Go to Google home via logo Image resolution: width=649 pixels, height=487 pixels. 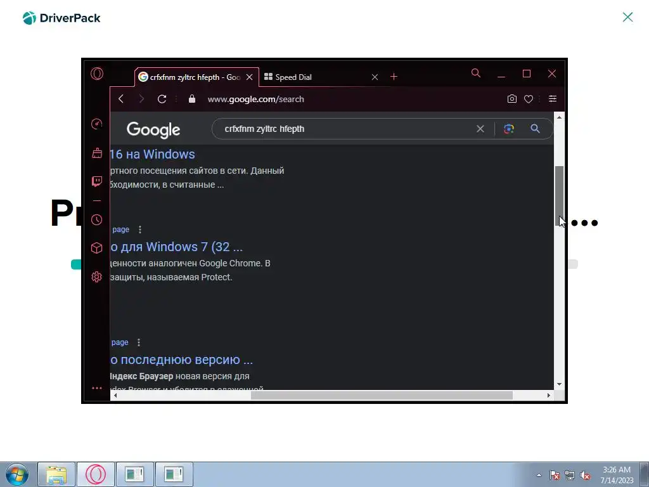(153, 130)
